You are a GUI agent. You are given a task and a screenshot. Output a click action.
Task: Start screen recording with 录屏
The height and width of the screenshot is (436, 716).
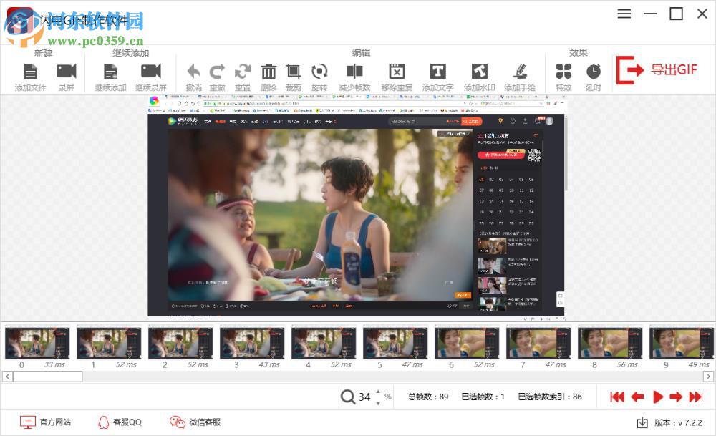(66, 72)
